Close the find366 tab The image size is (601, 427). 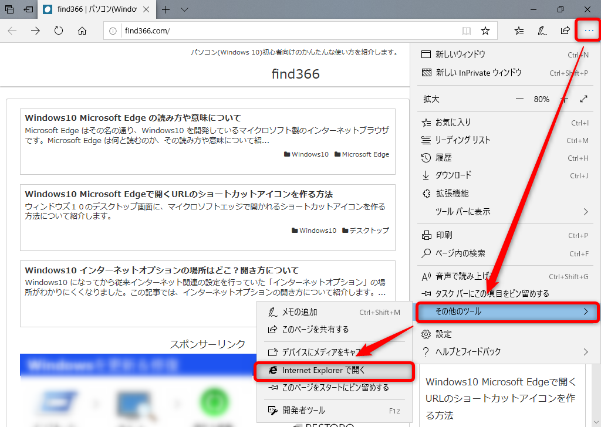pyautogui.click(x=146, y=9)
